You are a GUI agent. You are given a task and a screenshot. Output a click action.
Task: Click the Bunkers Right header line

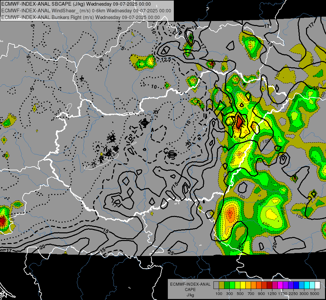pos(81,17)
